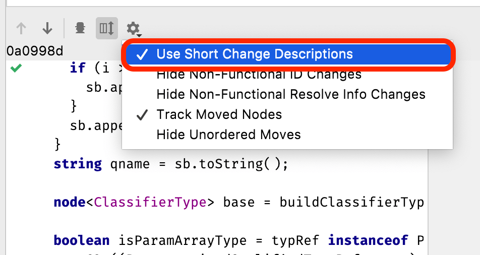This screenshot has height=255, width=480.
Task: Choose Hide Unordered Moves menu entry
Action: coord(228,135)
